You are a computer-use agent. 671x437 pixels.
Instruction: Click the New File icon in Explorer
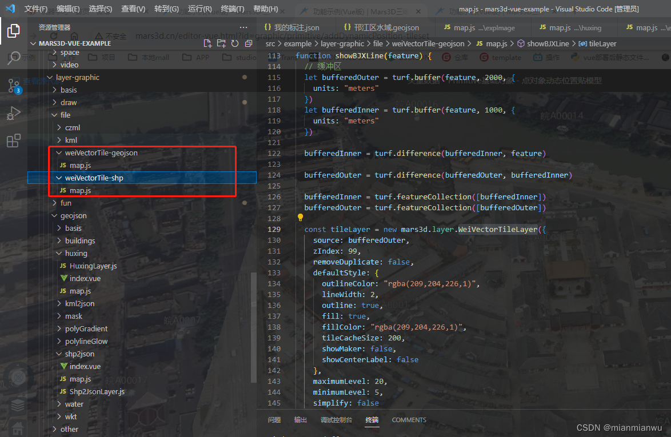click(x=207, y=43)
